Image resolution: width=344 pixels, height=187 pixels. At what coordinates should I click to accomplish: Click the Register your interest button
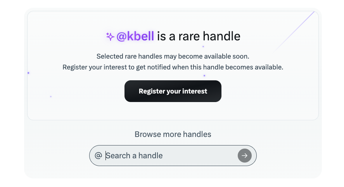coord(173,92)
